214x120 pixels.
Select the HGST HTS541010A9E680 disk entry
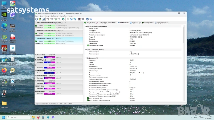click(x=59, y=33)
